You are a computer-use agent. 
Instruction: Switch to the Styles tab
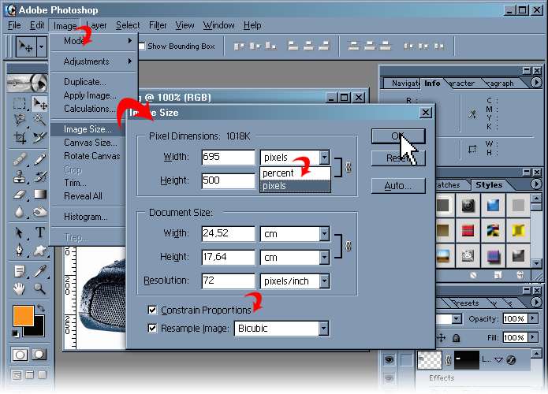[x=489, y=184]
